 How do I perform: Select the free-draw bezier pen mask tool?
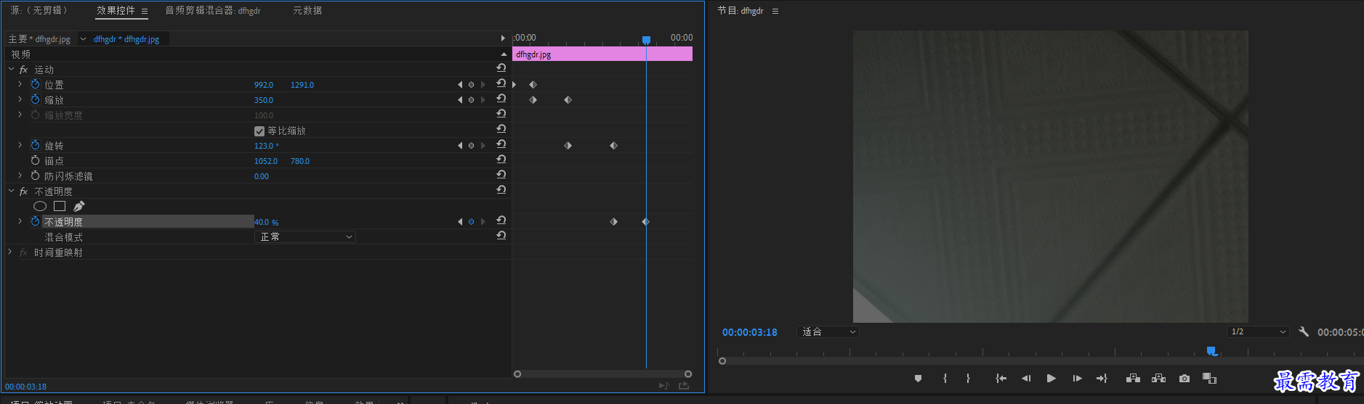tap(78, 206)
